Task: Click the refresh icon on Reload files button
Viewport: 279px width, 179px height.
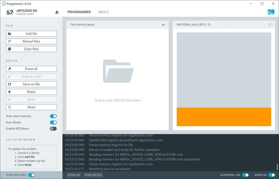Action: tap(10, 41)
